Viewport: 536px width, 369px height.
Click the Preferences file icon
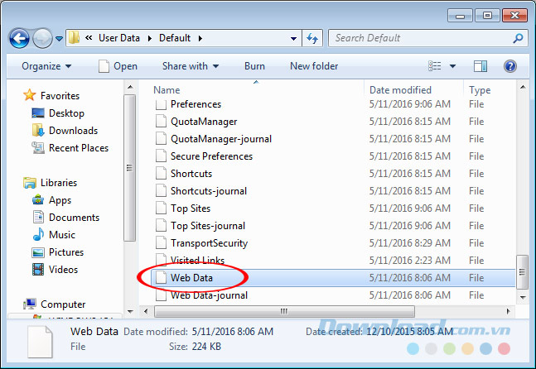tap(161, 104)
